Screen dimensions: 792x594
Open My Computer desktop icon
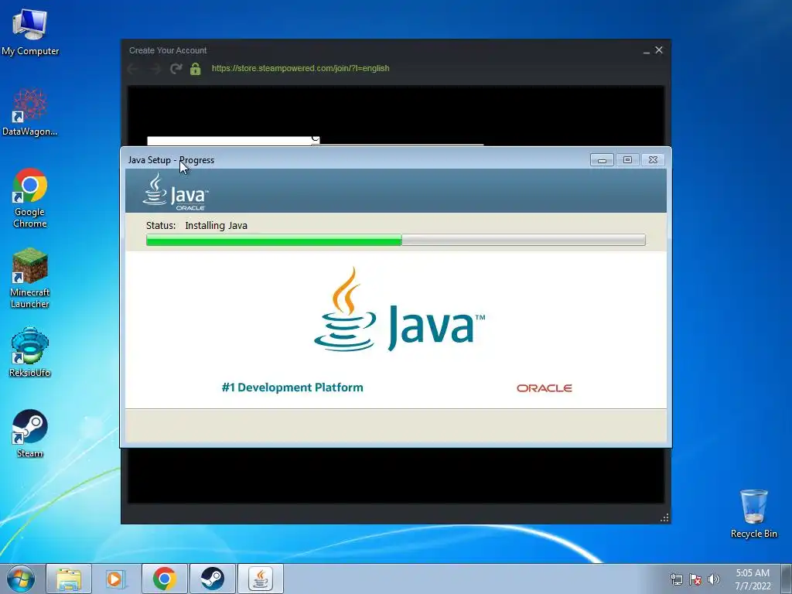tap(30, 32)
